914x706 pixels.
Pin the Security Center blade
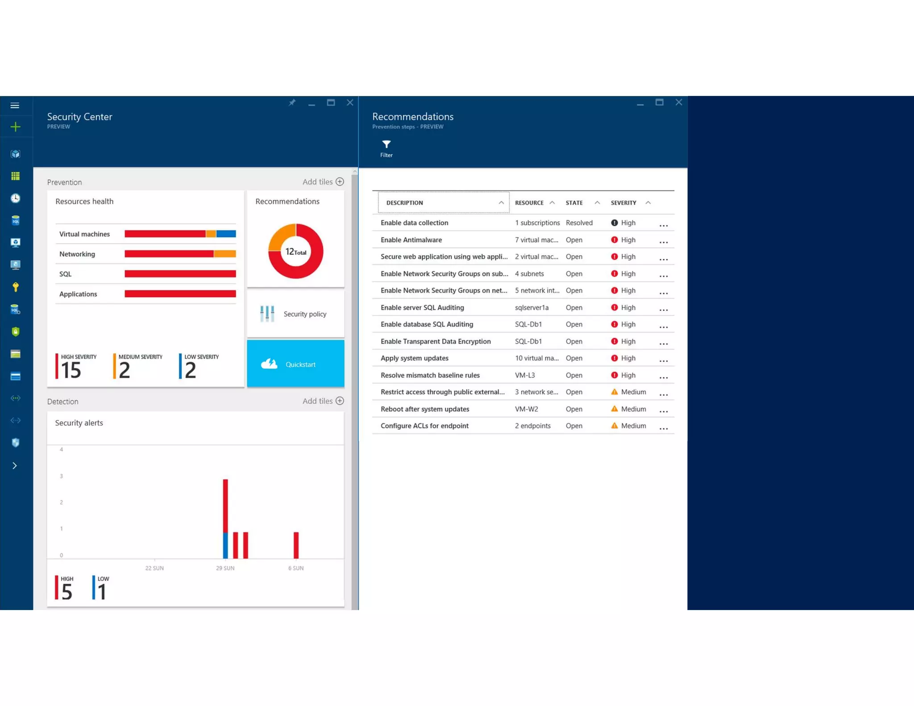[292, 103]
